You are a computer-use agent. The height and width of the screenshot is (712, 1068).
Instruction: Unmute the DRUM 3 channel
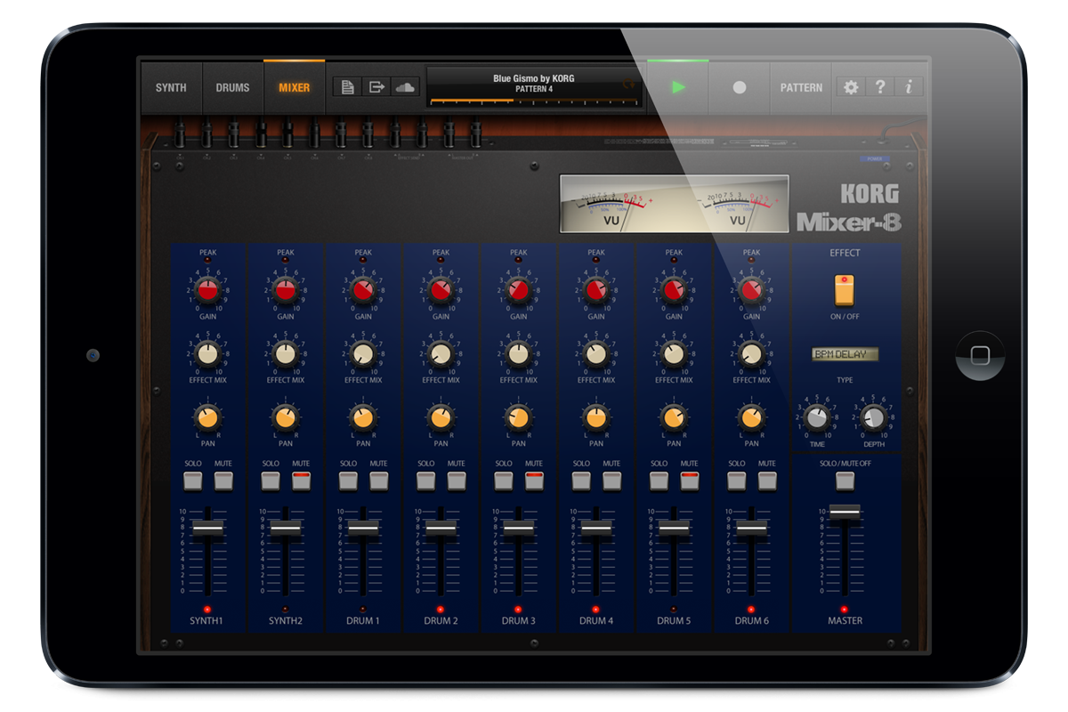pos(534,481)
